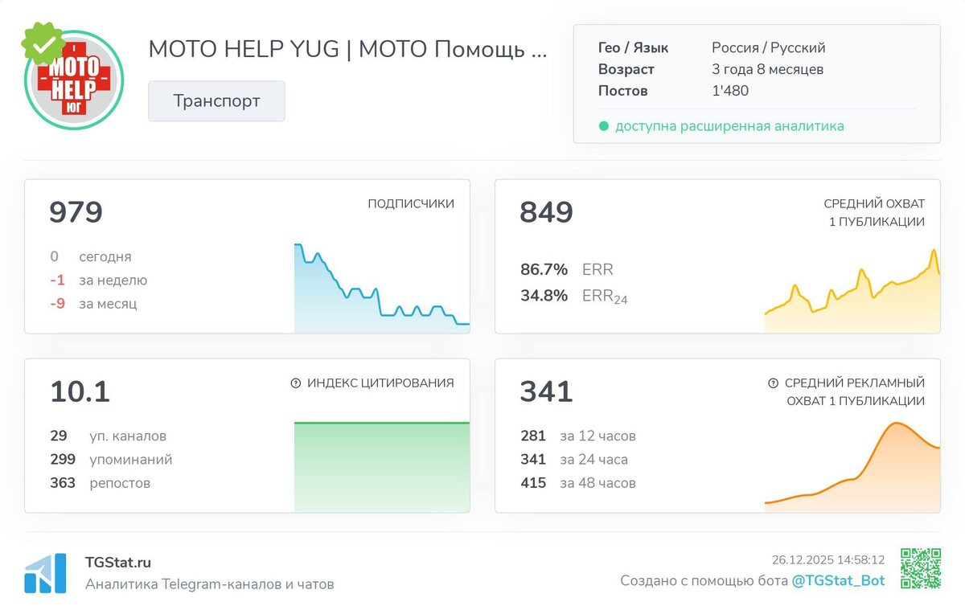This screenshot has height=606, width=965.
Task: Click the question mark beside Индекс цитирования
Action: [x=295, y=383]
